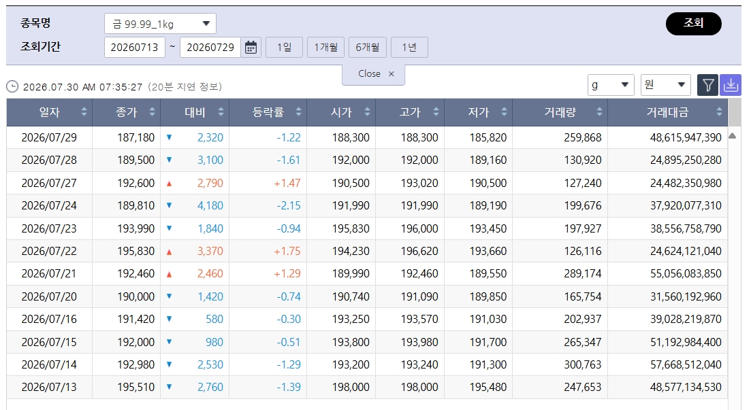This screenshot has width=751, height=410.
Task: Select date cell 2026/07/24
Action: [x=49, y=205]
